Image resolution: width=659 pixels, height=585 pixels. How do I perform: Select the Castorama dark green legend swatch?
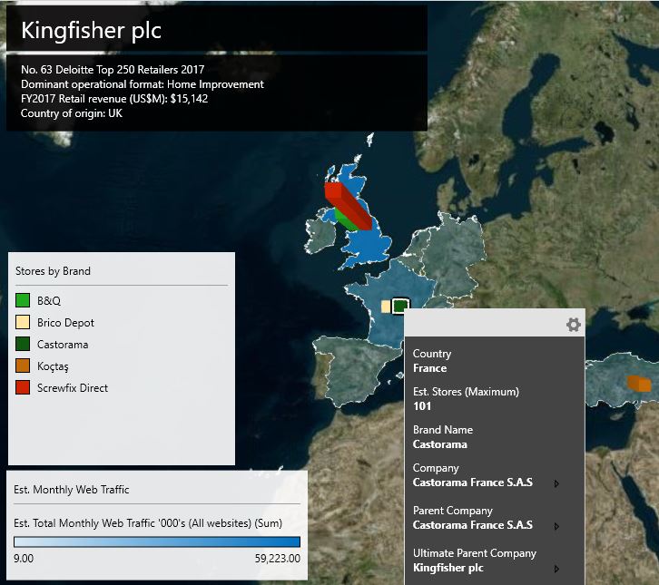point(23,344)
